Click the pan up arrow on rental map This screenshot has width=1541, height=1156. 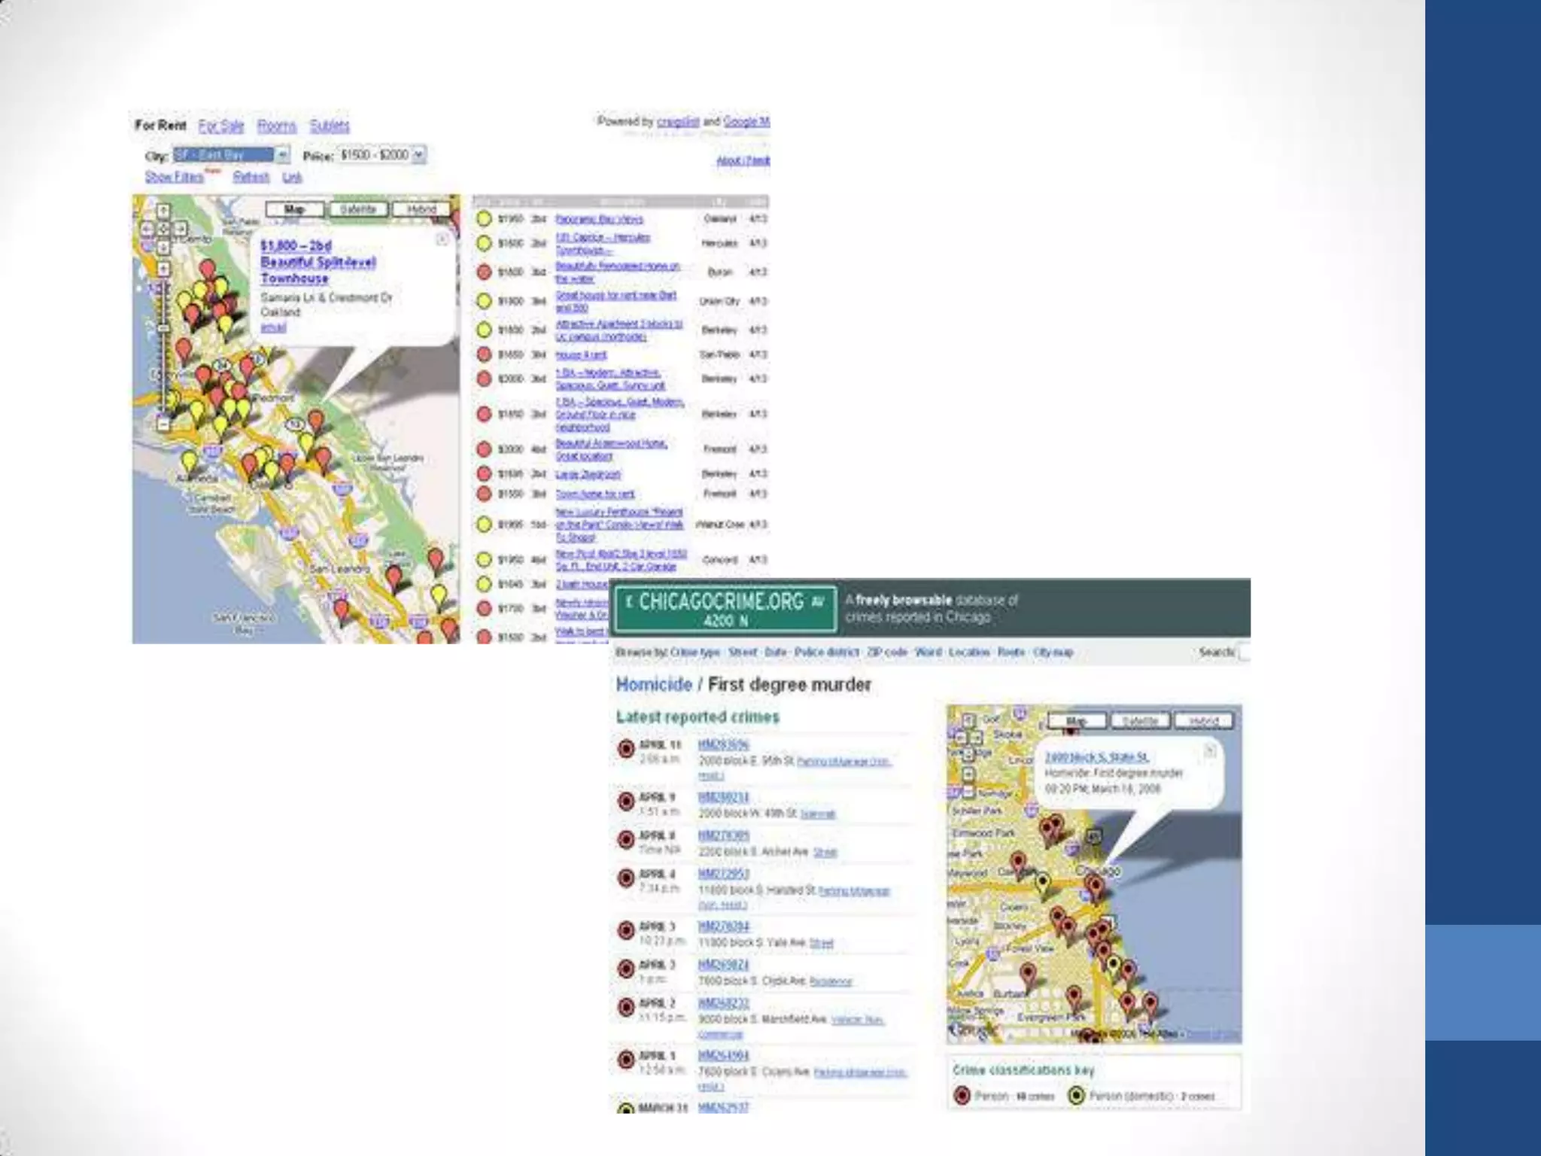click(163, 211)
